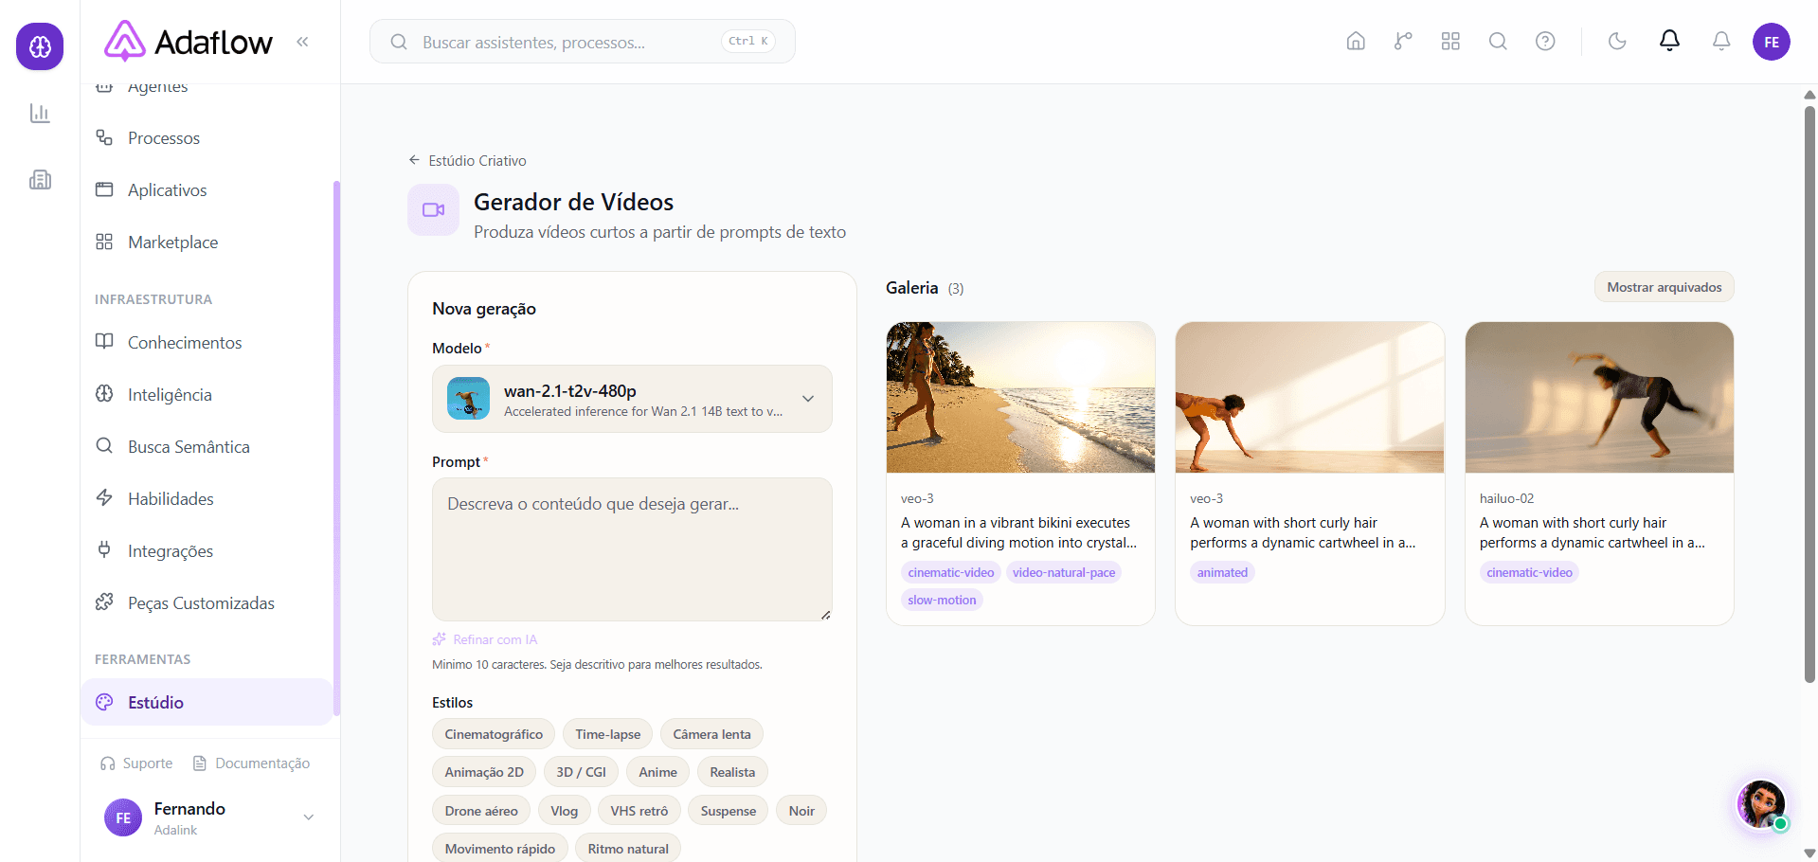
Task: Open the assistant avatar chat bubble
Action: 1761,804
